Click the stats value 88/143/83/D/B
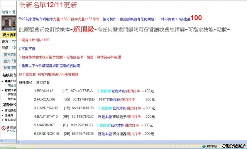This screenshot has width=247, height=149. (83, 108)
